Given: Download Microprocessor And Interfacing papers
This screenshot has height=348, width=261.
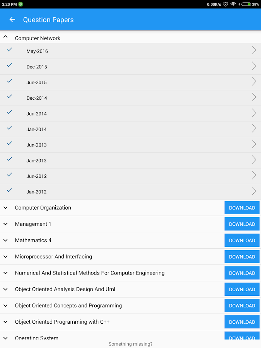Looking at the screenshot, I should tap(242, 257).
